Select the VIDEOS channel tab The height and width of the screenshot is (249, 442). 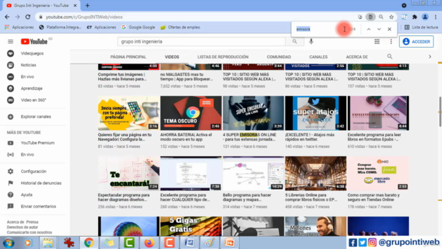(172, 57)
